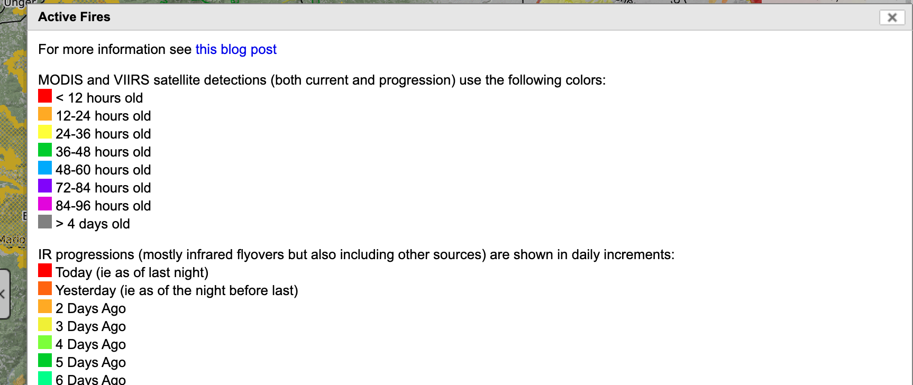Click the 5 Days Ago green swatch

45,360
